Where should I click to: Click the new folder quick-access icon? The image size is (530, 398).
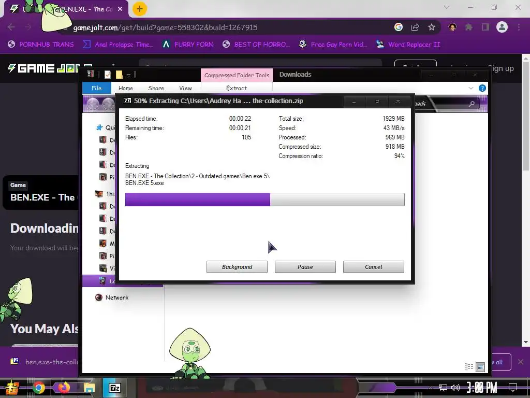(x=119, y=75)
